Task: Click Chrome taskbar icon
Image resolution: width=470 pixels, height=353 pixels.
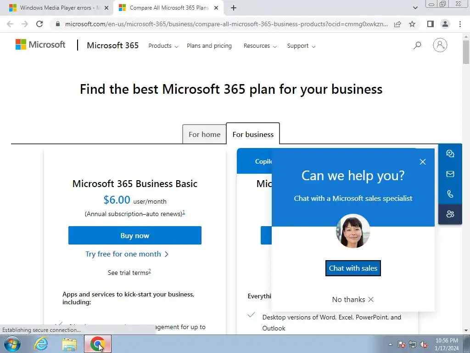Action: [x=98, y=344]
